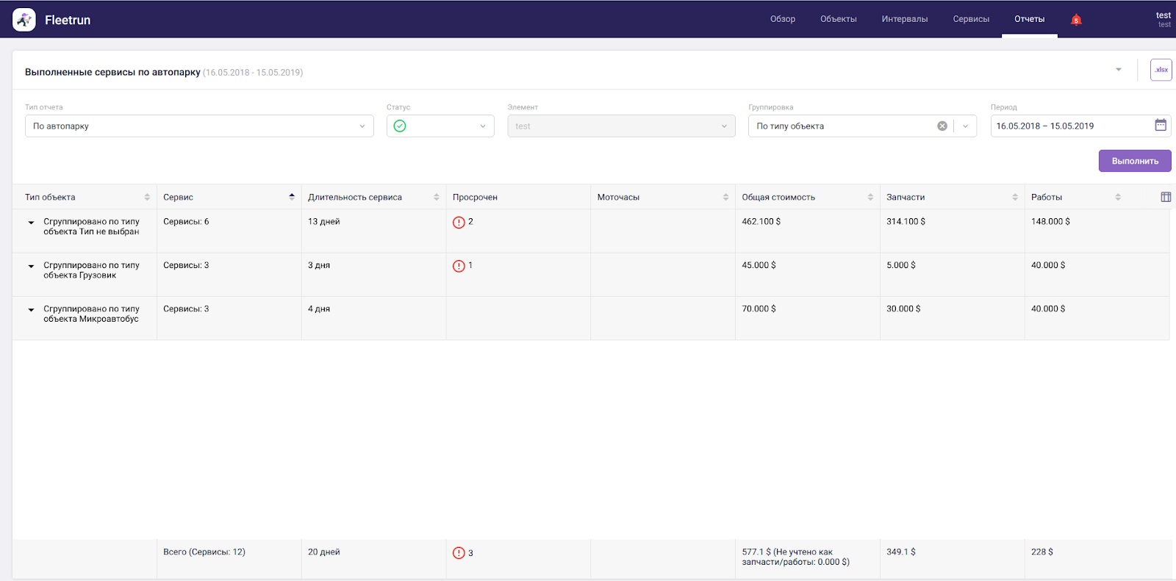Image resolution: width=1176 pixels, height=581 pixels.
Task: Clear the grouping selection with X icon
Action: click(x=942, y=126)
